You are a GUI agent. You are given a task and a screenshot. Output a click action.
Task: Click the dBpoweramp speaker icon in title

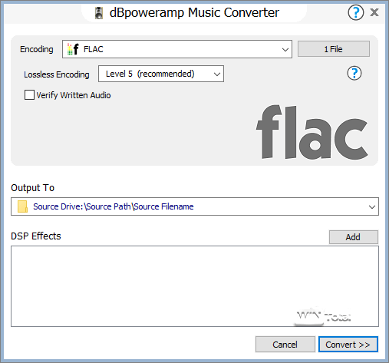pos(99,13)
